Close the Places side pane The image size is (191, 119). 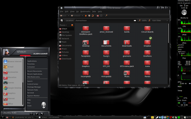click(72, 25)
